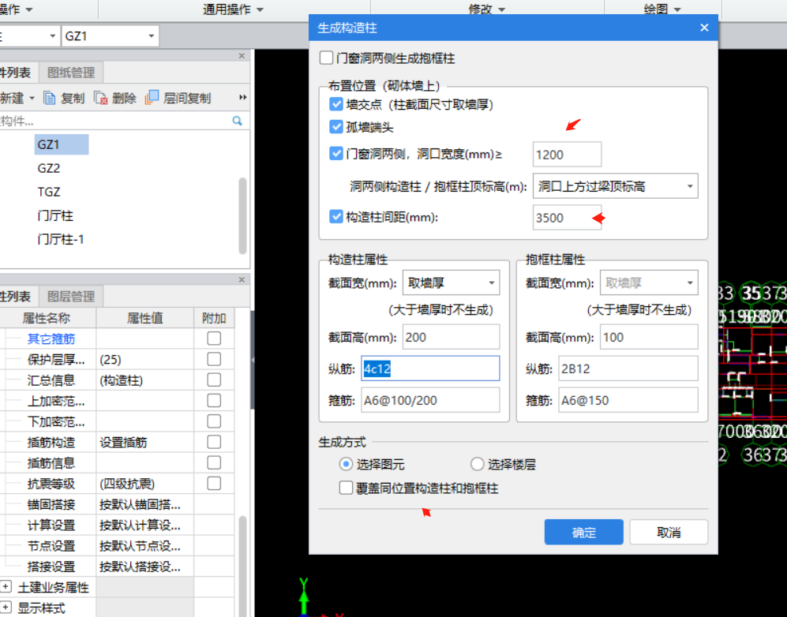This screenshot has width=787, height=617.
Task: Click 构造柱 截面高 200 field
Action: pyautogui.click(x=451, y=337)
